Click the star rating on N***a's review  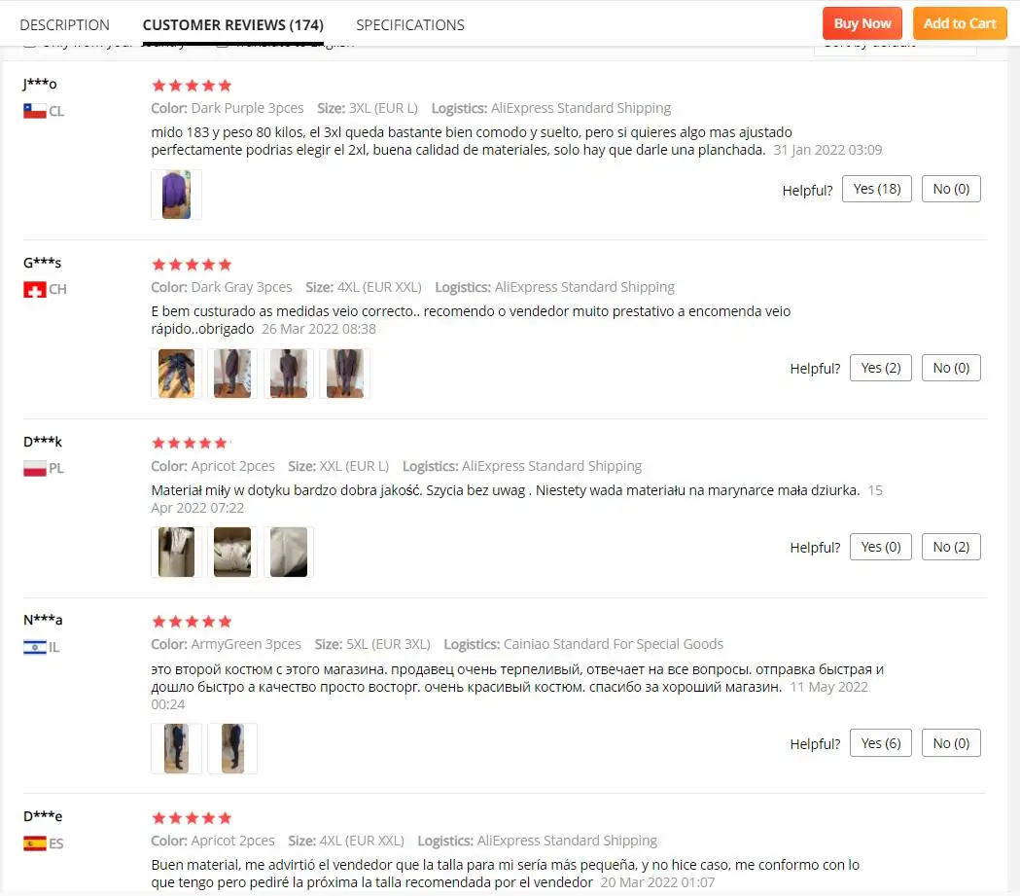click(192, 622)
